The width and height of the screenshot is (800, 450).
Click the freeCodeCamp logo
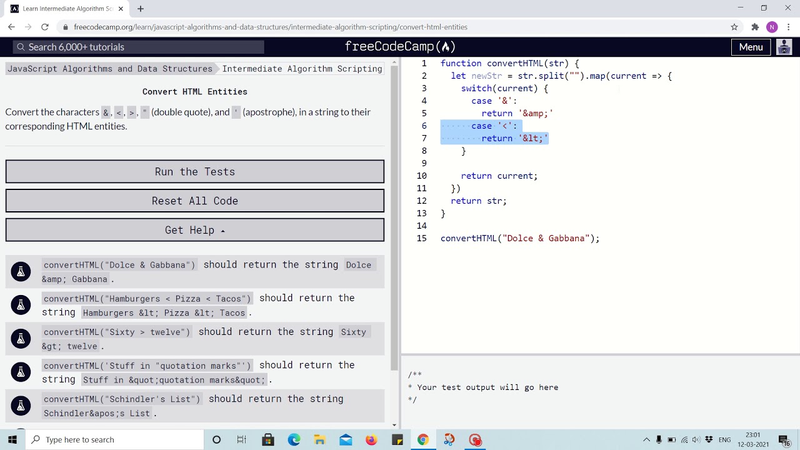[x=400, y=47]
